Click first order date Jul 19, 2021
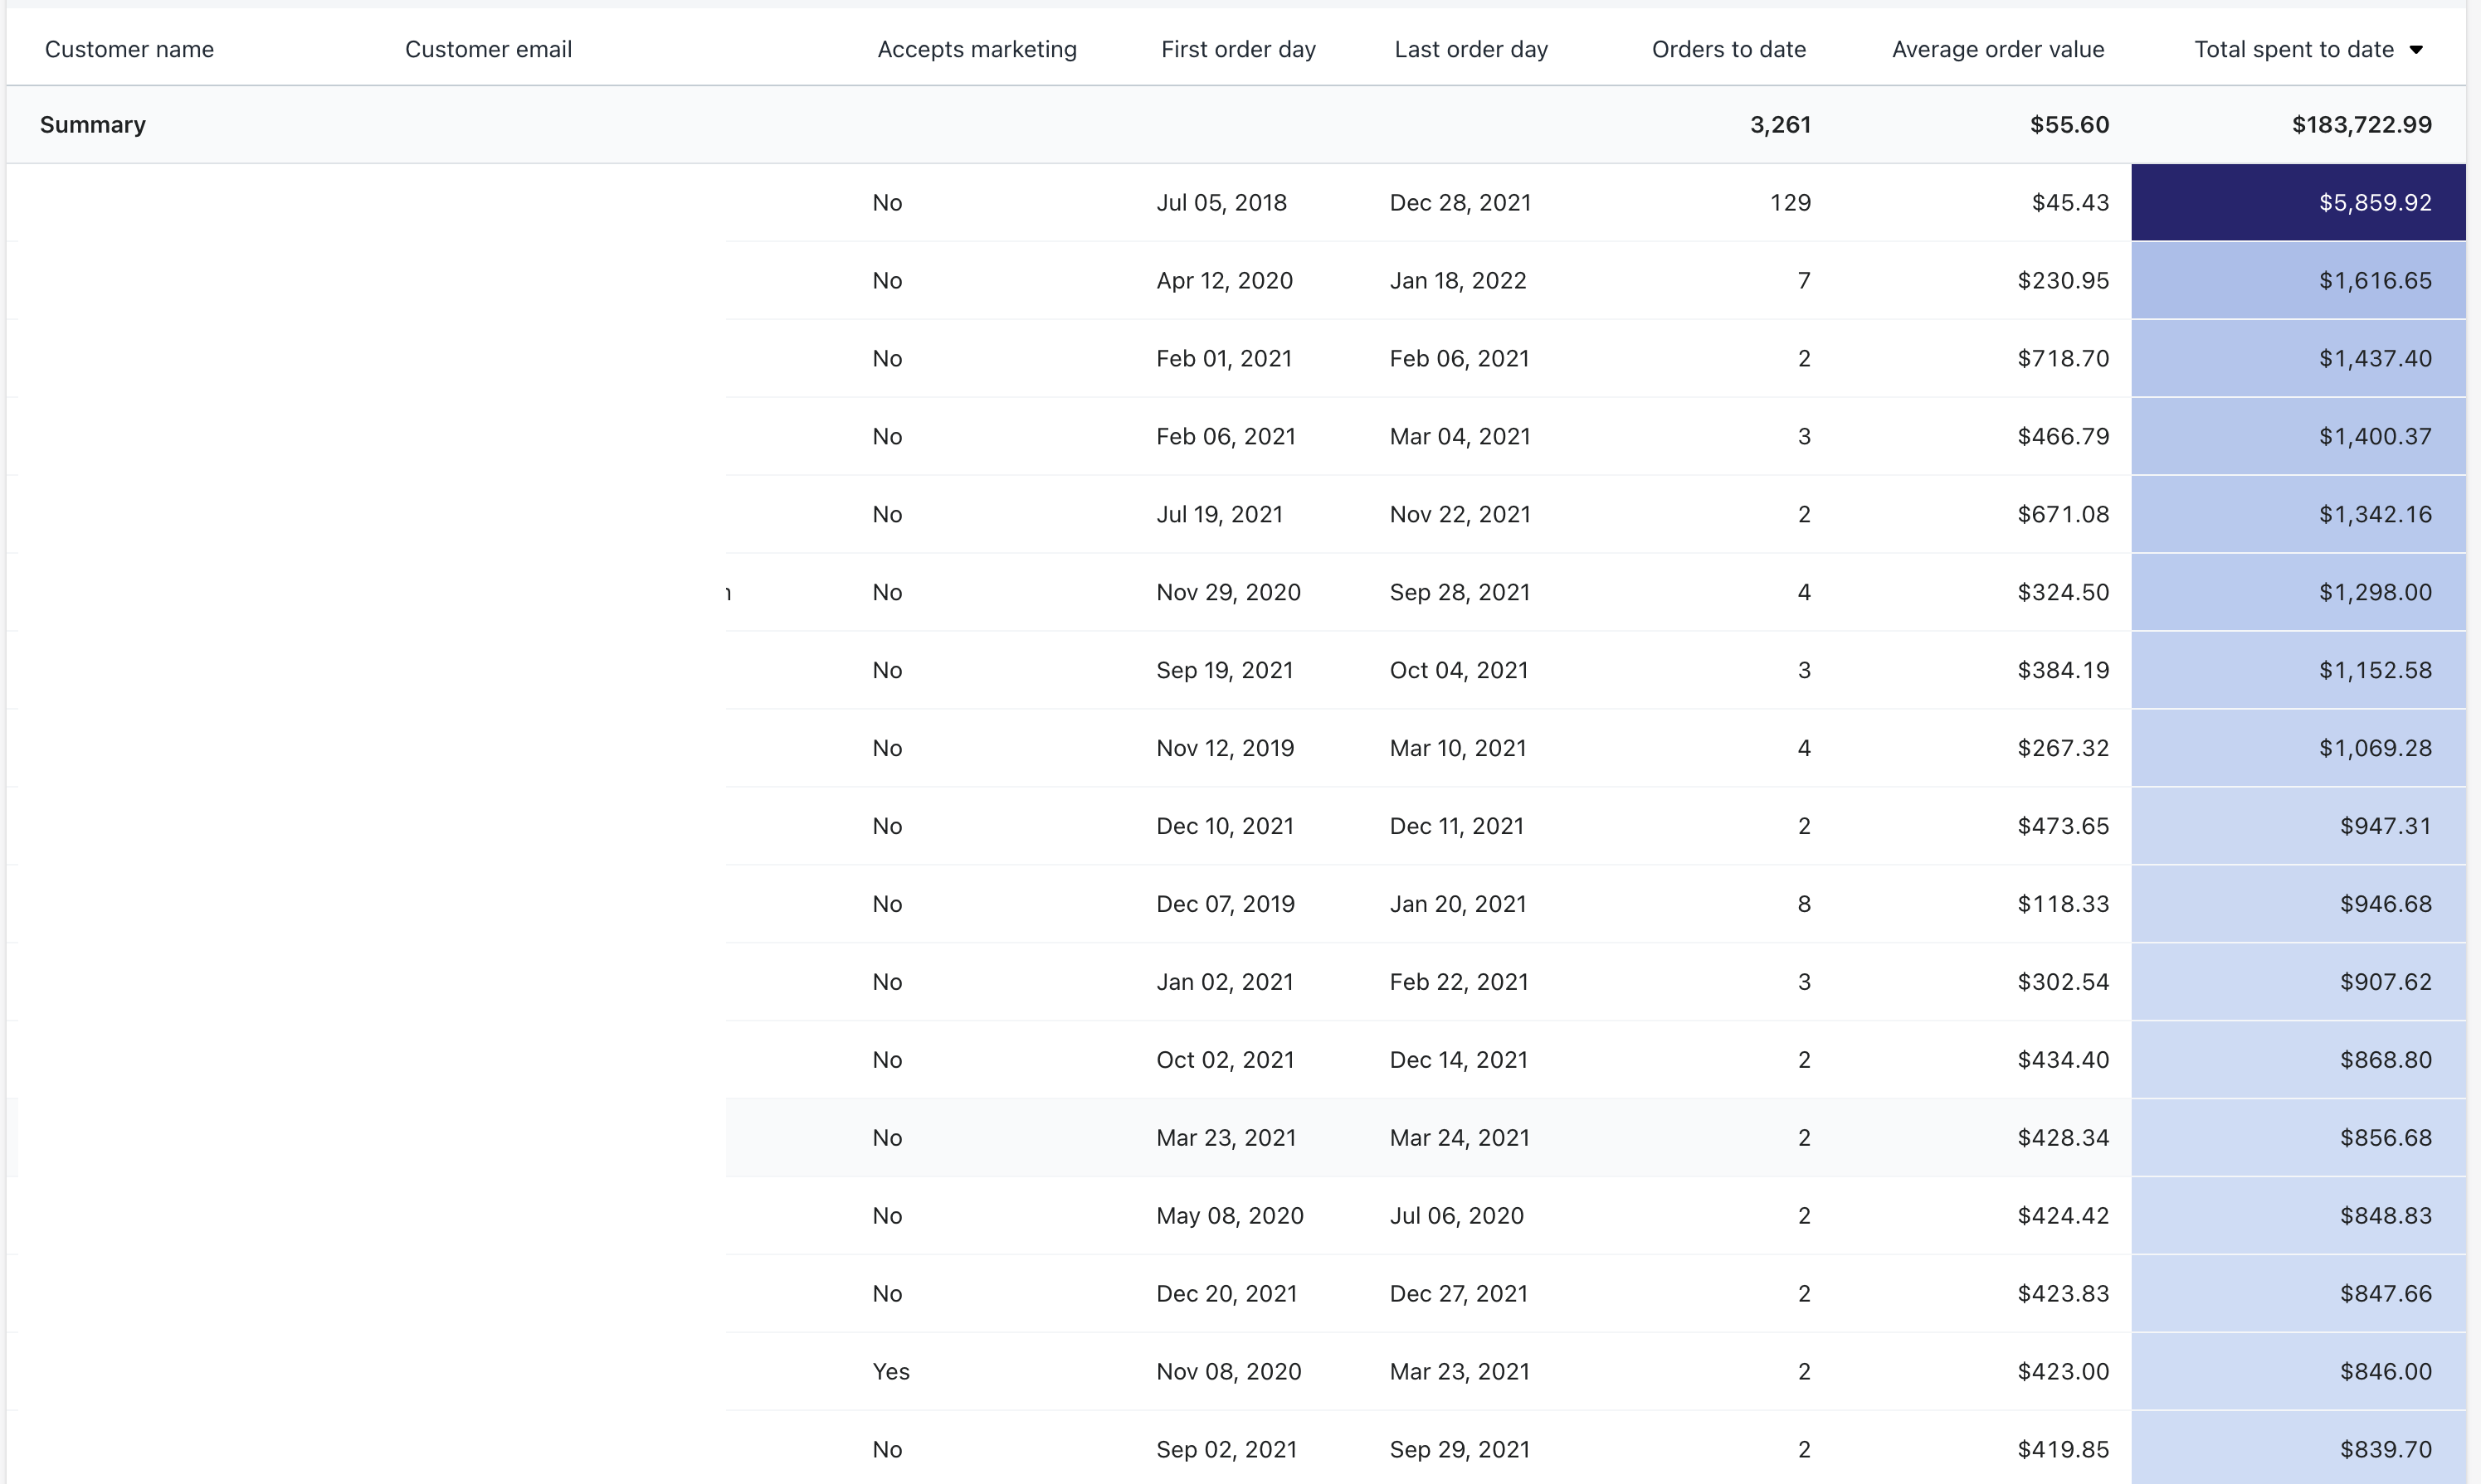 click(x=1219, y=515)
